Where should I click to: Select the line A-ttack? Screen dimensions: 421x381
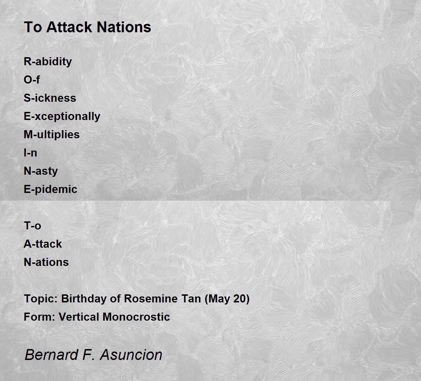point(43,244)
